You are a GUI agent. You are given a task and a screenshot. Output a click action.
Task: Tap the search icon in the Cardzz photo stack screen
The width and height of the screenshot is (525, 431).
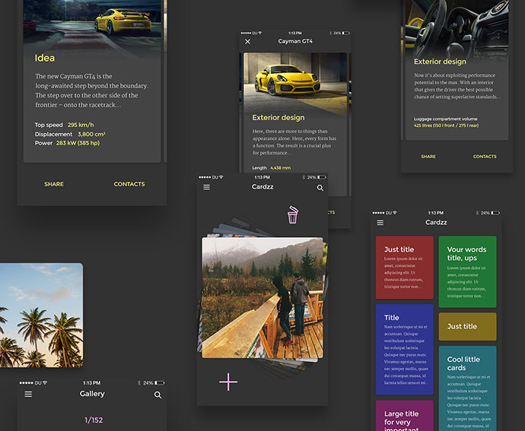320,188
